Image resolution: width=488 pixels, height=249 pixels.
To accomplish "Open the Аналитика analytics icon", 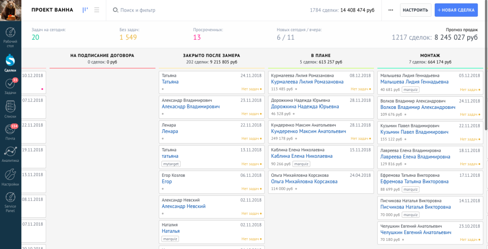I will pyautogui.click(x=10, y=154).
